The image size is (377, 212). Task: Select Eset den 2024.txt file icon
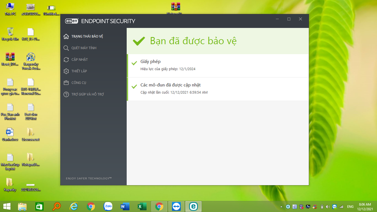coord(31,112)
